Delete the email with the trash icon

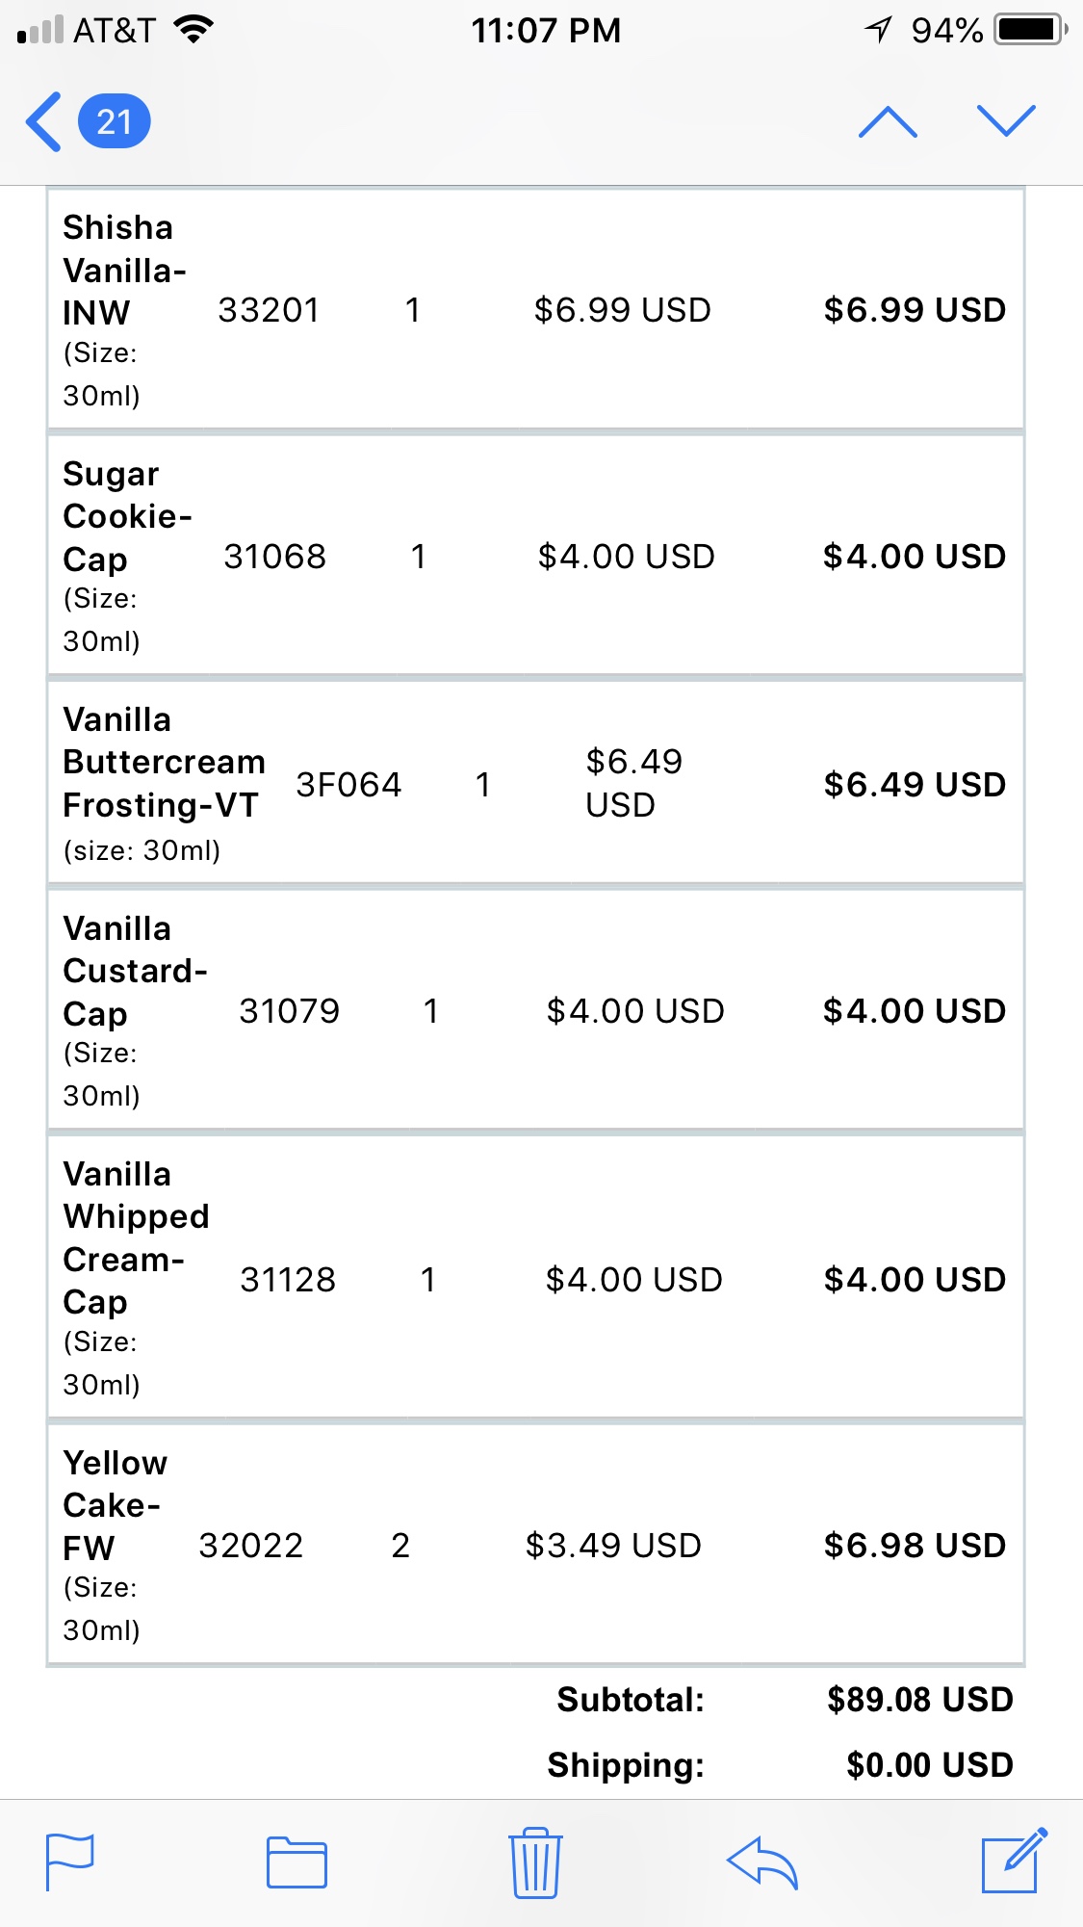[x=535, y=1862]
